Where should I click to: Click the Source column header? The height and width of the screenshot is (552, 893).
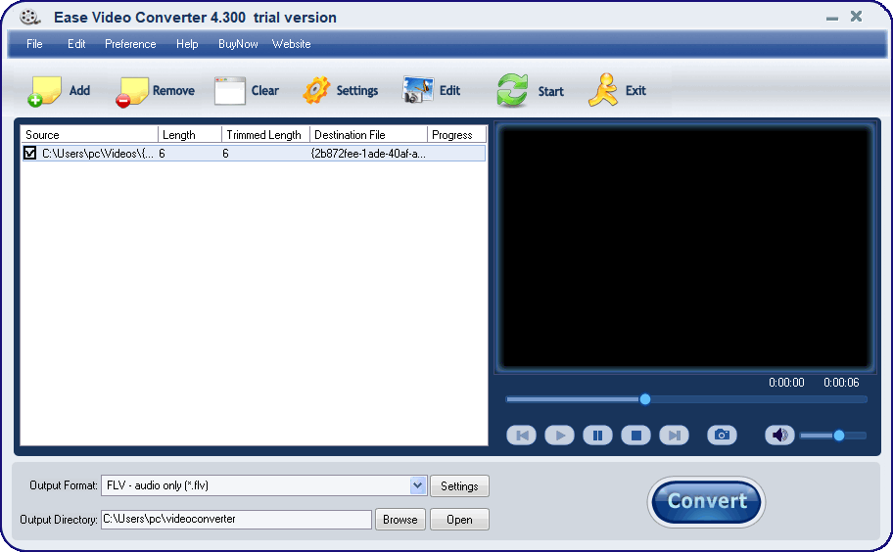89,135
